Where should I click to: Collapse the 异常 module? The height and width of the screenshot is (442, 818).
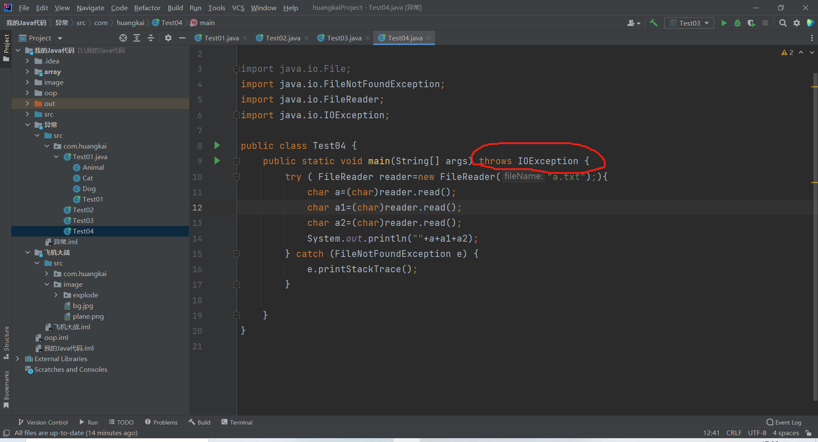point(27,125)
